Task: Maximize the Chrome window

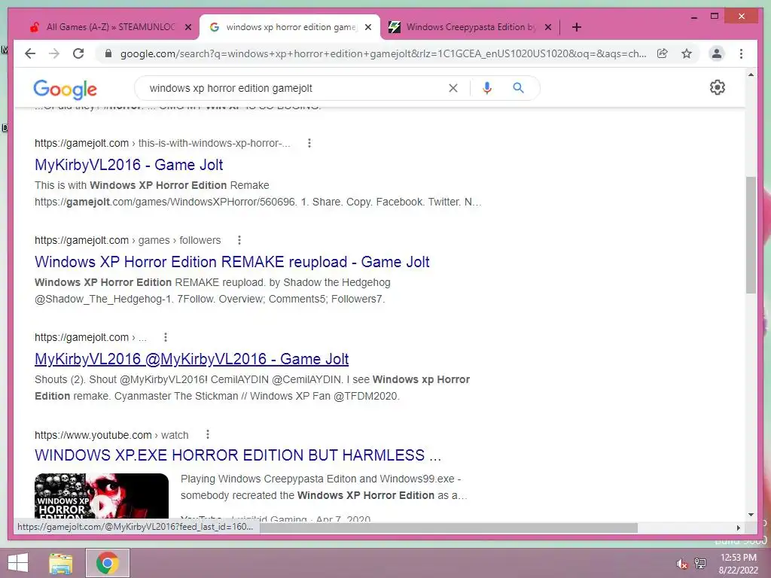Action: 715,17
